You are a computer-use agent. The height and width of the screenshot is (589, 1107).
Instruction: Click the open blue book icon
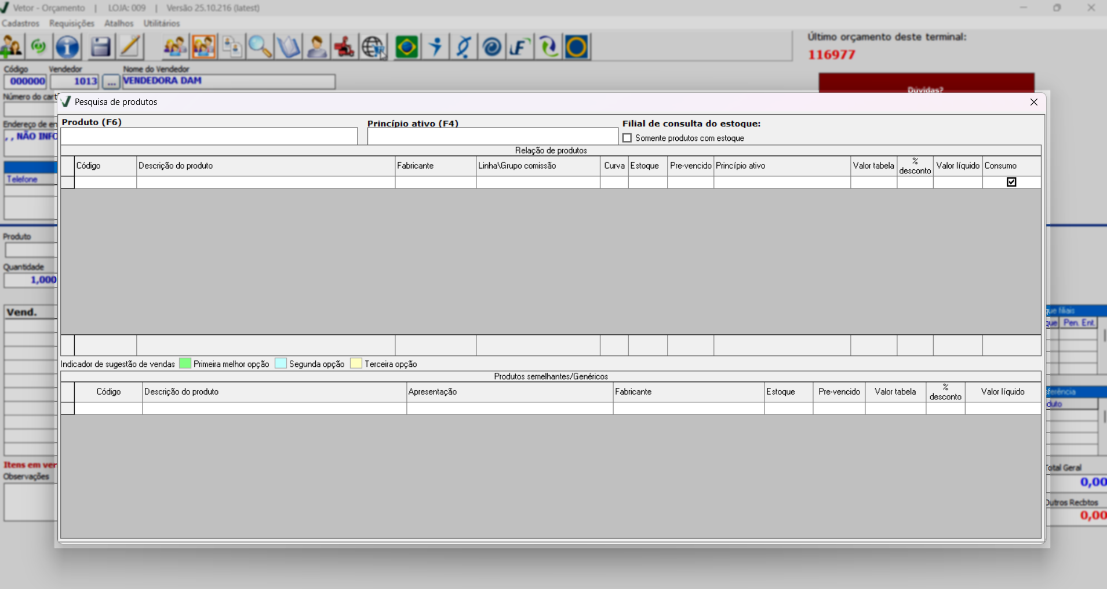click(x=288, y=47)
